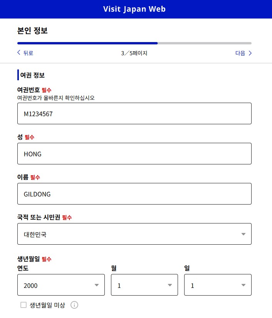The image size is (272, 318).
Task: Click the given name field containing GILDONG
Action: 134,194
